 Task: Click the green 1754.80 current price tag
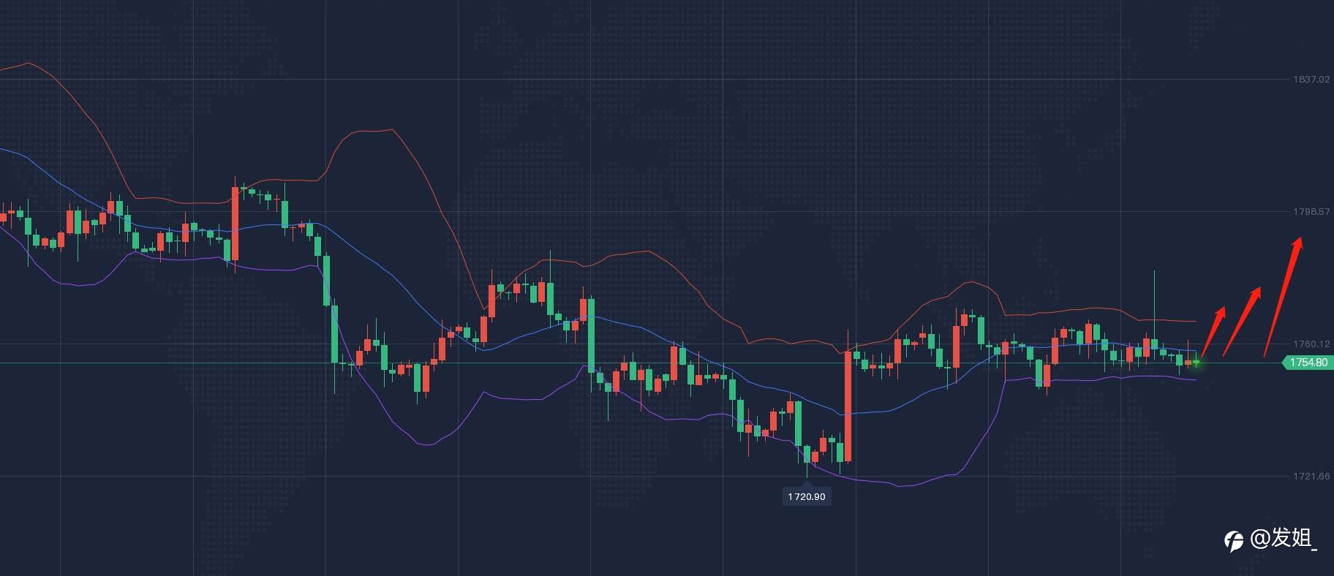(x=1306, y=363)
